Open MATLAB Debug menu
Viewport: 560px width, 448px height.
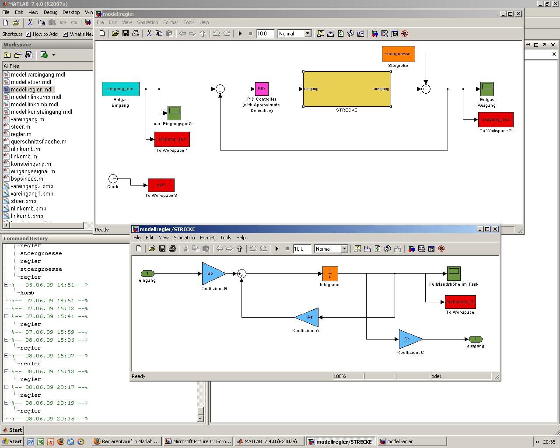[51, 12]
